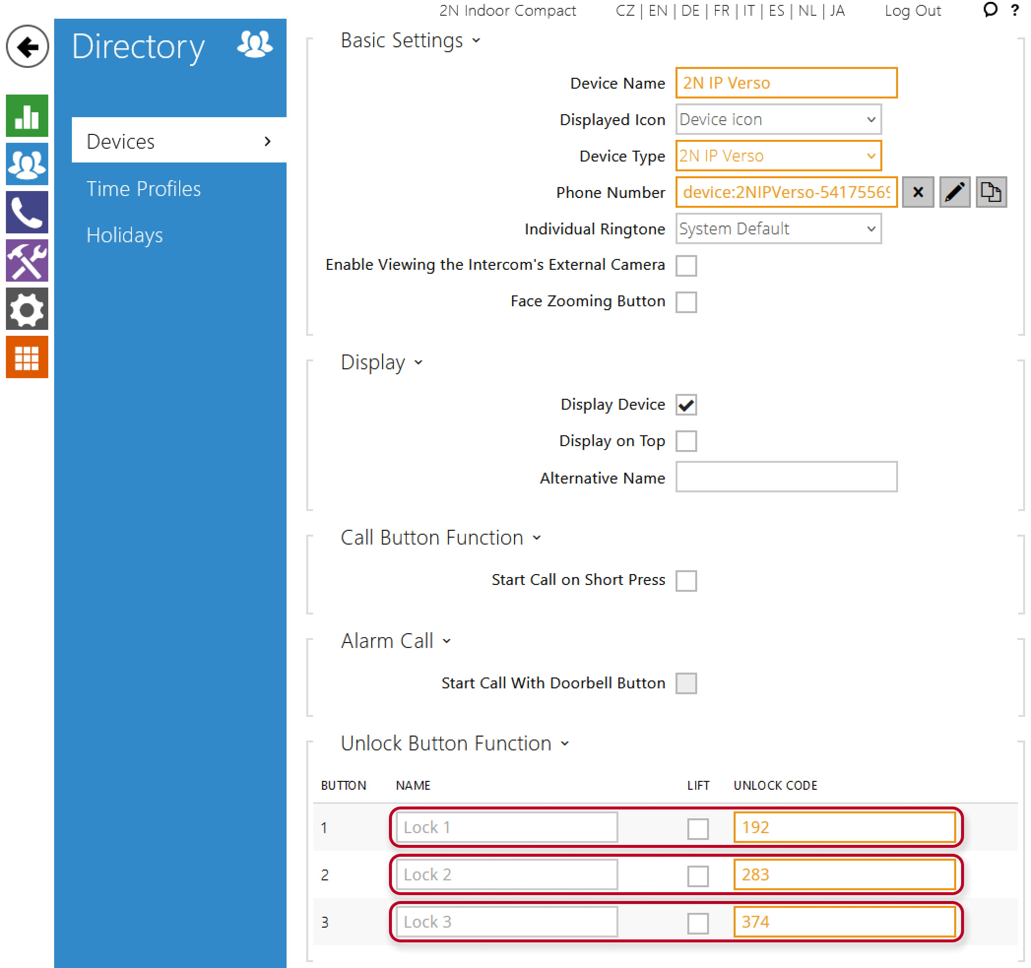
Task: Clear the phone number with X button
Action: pyautogui.click(x=918, y=193)
